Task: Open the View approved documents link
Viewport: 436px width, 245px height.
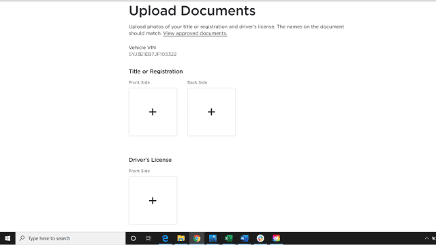Action: [195, 33]
